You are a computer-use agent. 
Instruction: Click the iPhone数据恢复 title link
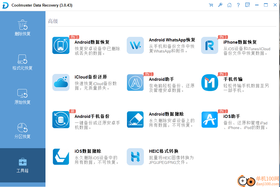point(240,42)
